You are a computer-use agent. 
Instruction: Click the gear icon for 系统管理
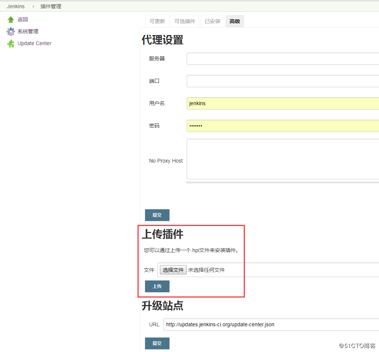click(x=11, y=31)
